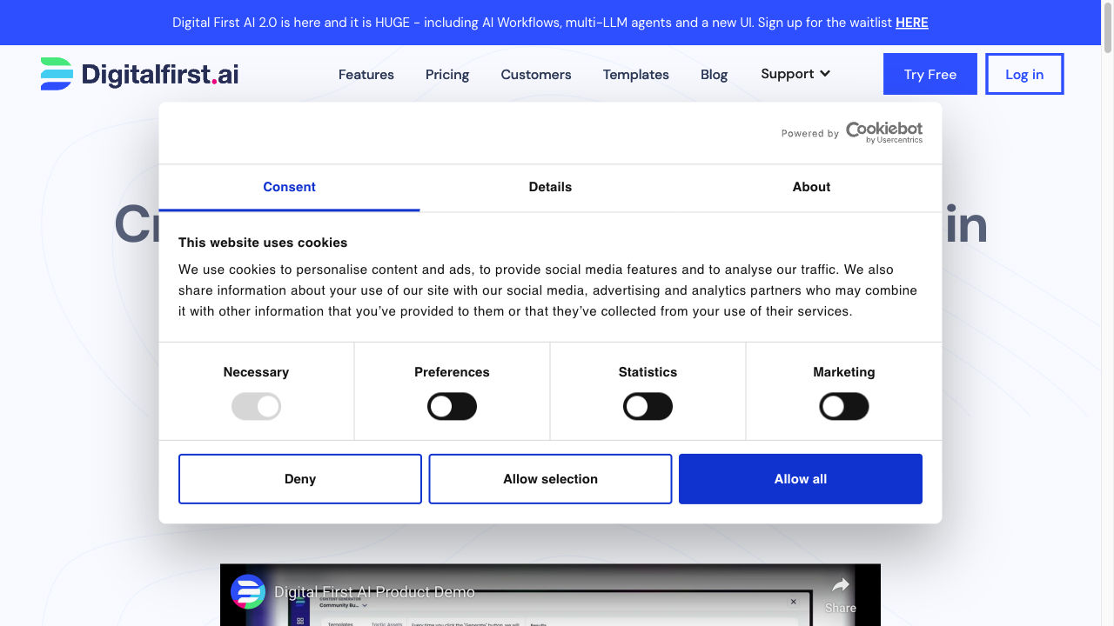Image resolution: width=1114 pixels, height=626 pixels.
Task: Follow the HERE waitlist link in banner
Action: click(x=912, y=23)
